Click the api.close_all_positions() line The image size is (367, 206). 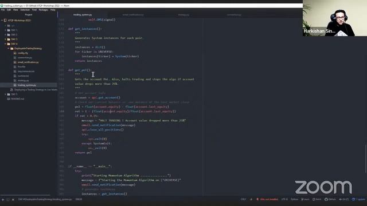(102, 130)
